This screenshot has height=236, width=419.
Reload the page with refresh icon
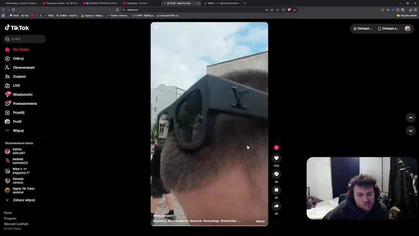point(13,10)
